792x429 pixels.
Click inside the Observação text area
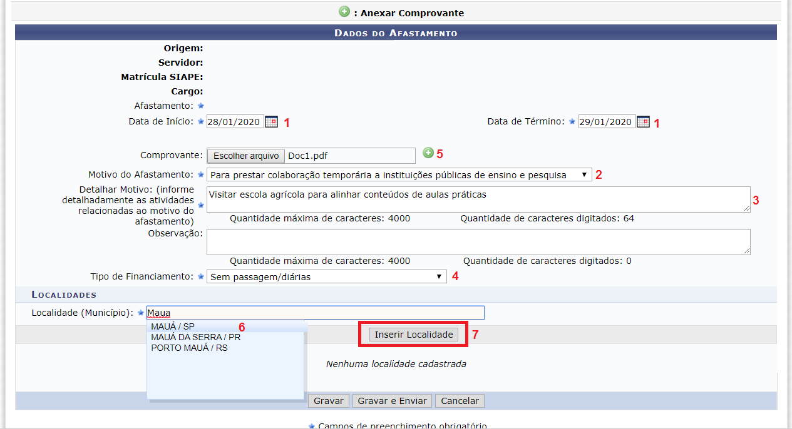pos(478,242)
